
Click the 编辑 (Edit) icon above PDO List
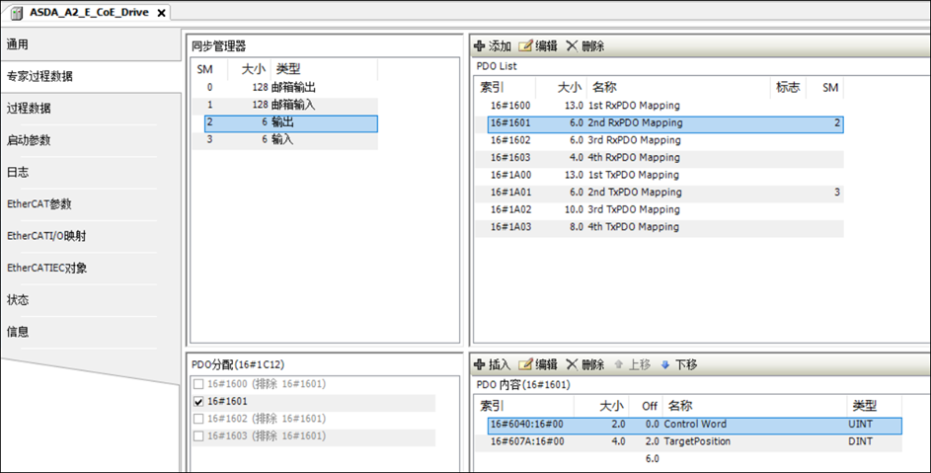pyautogui.click(x=525, y=46)
